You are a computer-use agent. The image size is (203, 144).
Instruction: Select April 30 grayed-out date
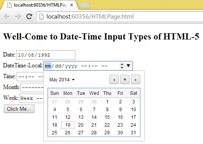point(94,102)
